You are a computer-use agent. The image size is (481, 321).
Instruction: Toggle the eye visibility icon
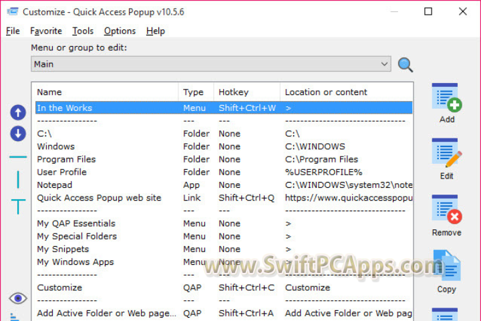pyautogui.click(x=18, y=298)
